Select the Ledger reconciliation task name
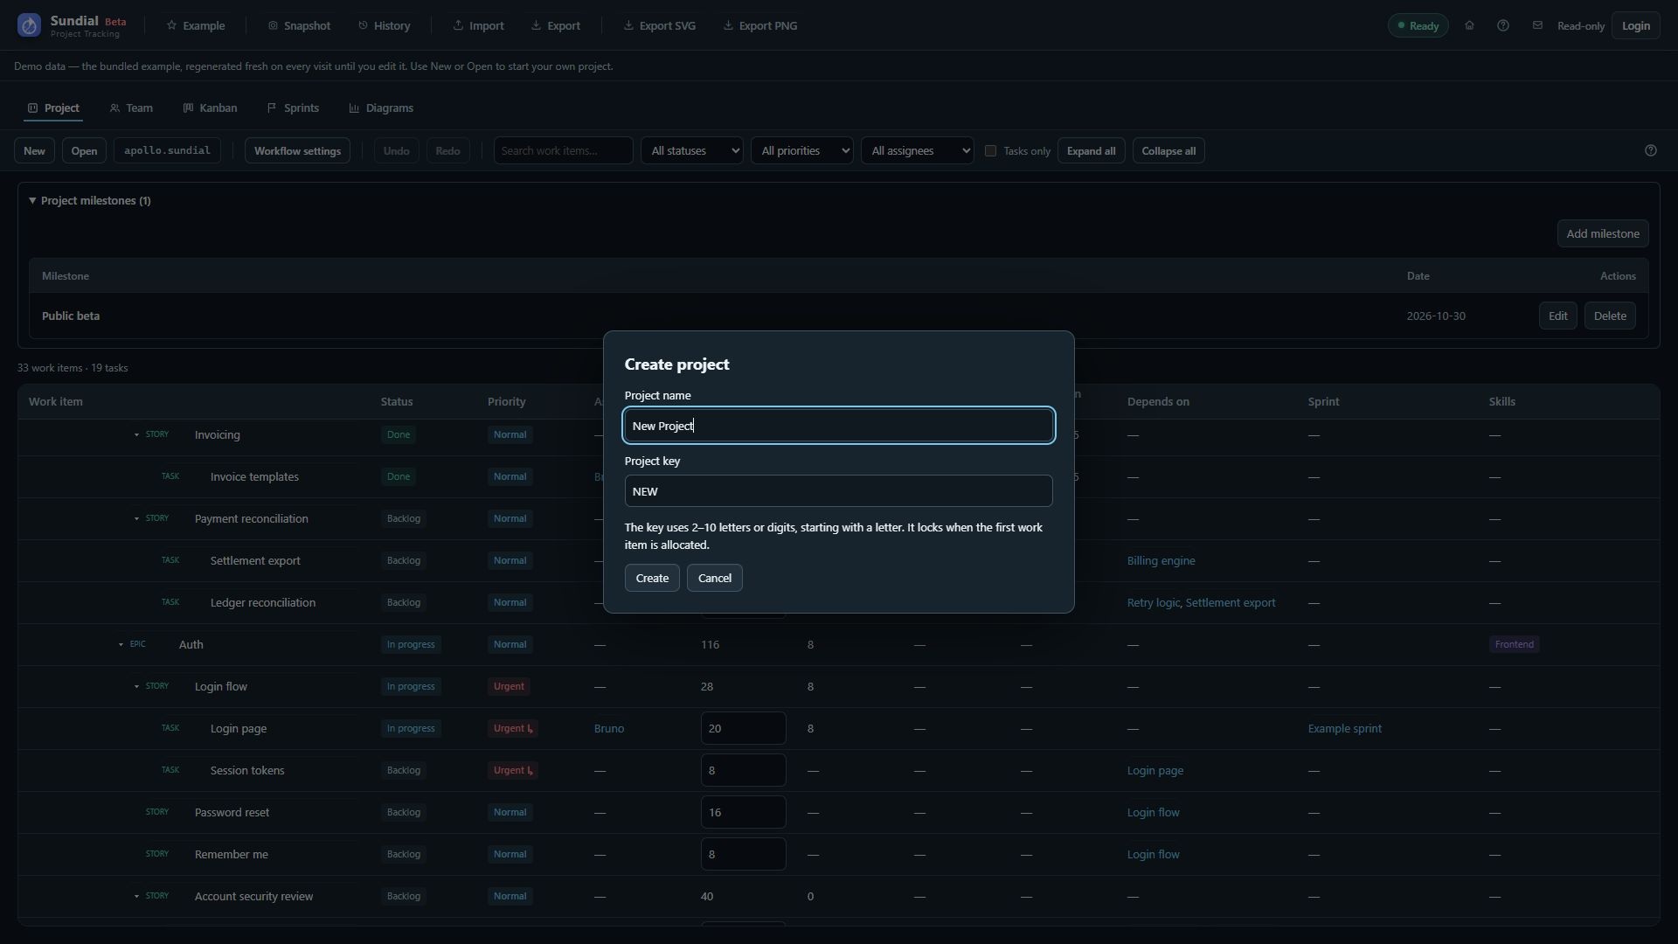 (263, 603)
